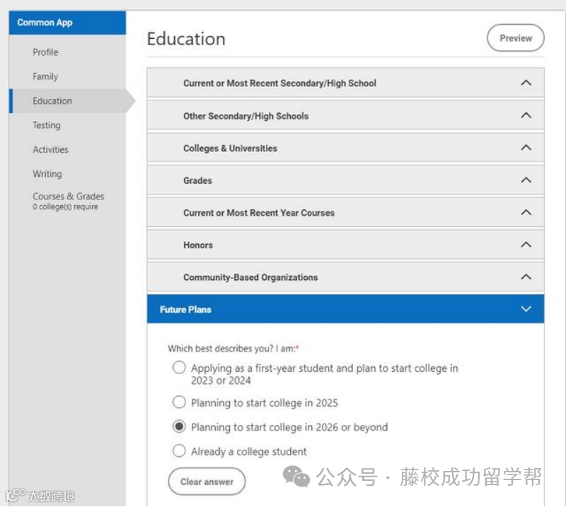The height and width of the screenshot is (507, 566).
Task: Open the Family section
Action: [45, 76]
